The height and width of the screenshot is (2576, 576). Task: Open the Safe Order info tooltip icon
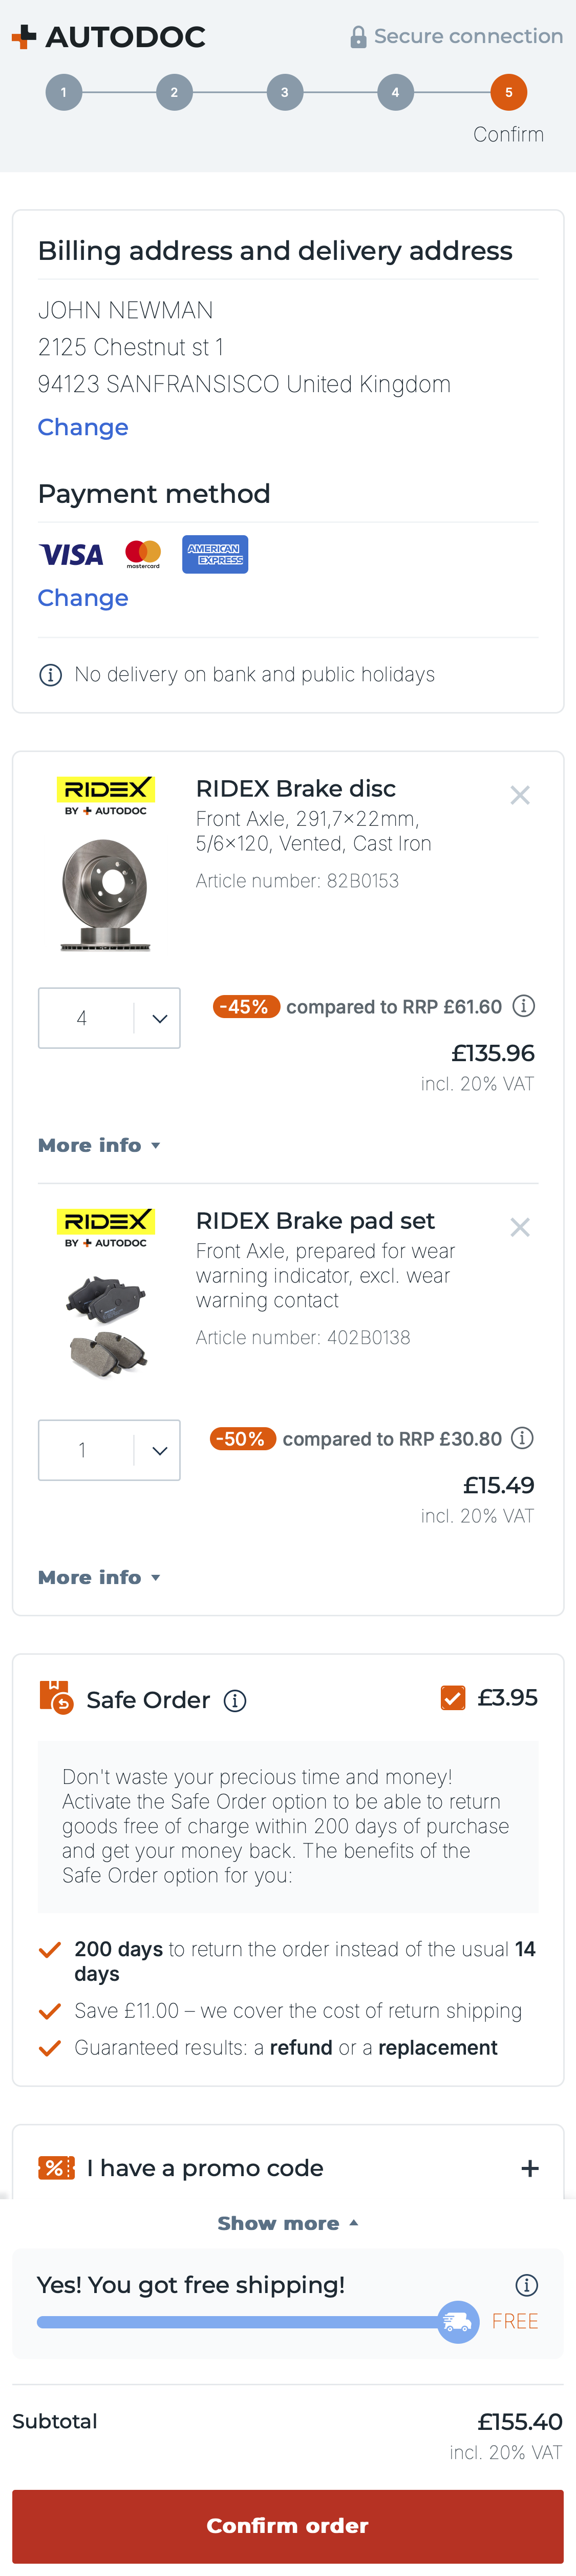click(236, 1700)
